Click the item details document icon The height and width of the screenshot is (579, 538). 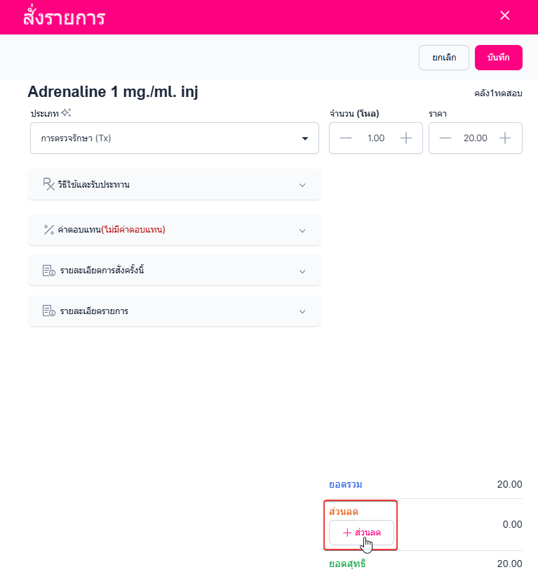(48, 311)
